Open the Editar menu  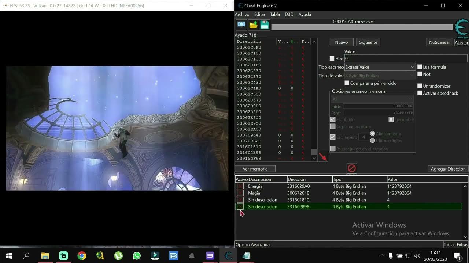coord(260,14)
